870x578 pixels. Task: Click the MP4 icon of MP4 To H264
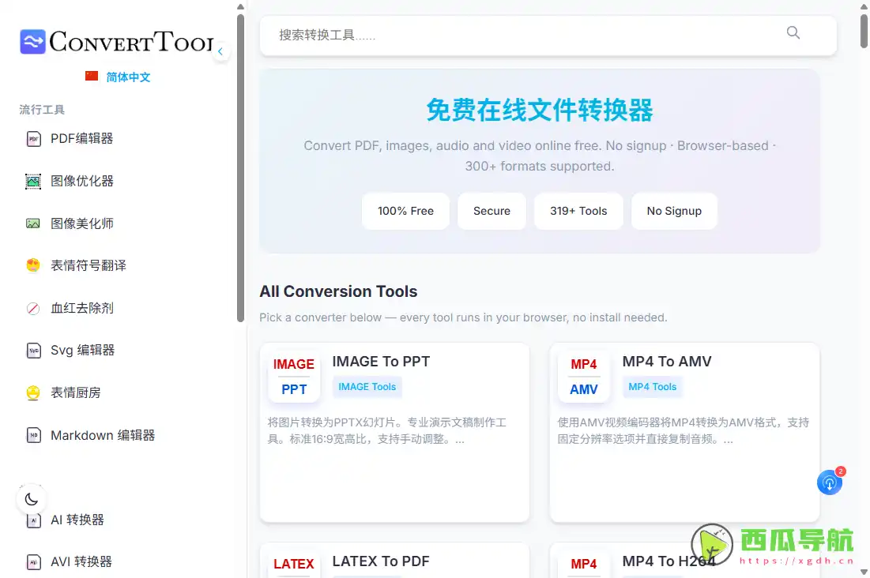point(584,564)
